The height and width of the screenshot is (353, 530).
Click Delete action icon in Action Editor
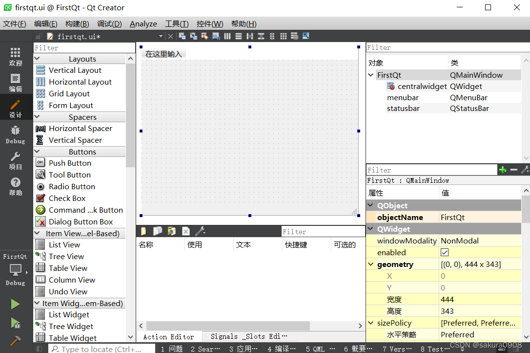click(x=186, y=231)
